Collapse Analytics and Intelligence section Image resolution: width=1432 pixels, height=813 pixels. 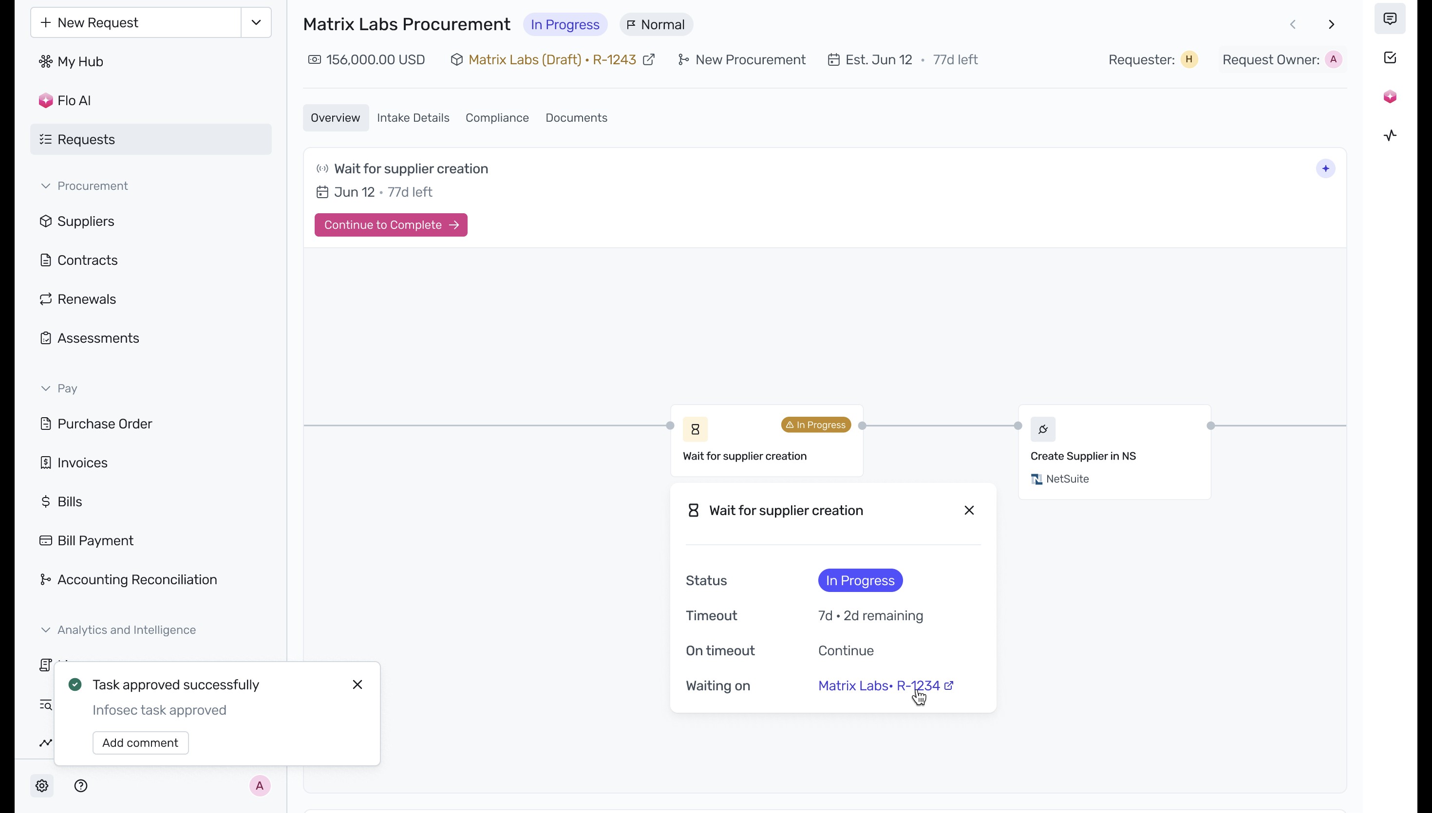(46, 630)
